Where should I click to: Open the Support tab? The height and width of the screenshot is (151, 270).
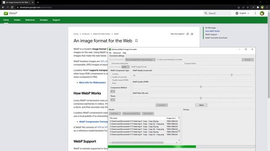click(56, 20)
